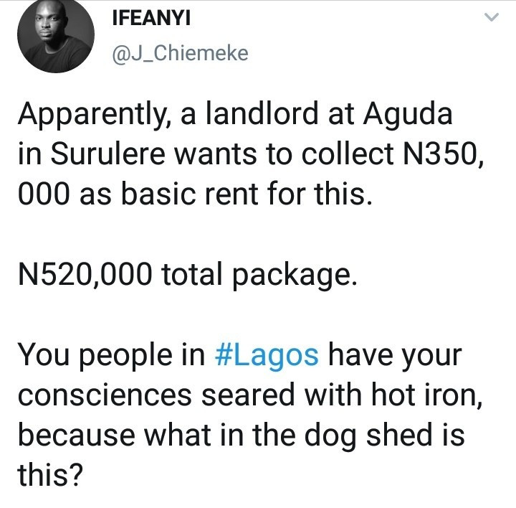Open the #Lagos hashtag
The image size is (516, 508).
[267, 357]
